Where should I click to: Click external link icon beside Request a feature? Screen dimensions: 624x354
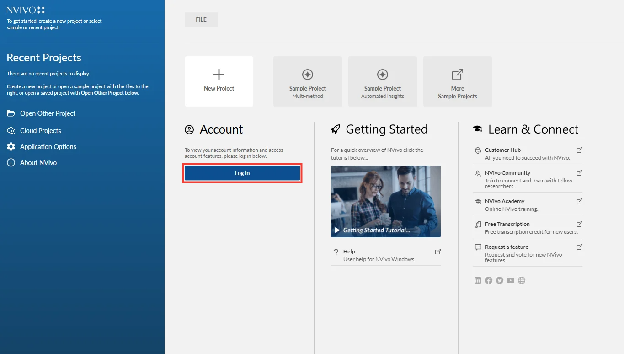(579, 247)
